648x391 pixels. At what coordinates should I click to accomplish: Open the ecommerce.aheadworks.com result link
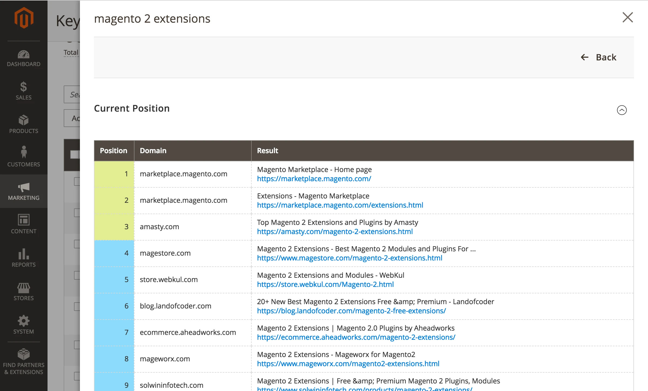356,337
